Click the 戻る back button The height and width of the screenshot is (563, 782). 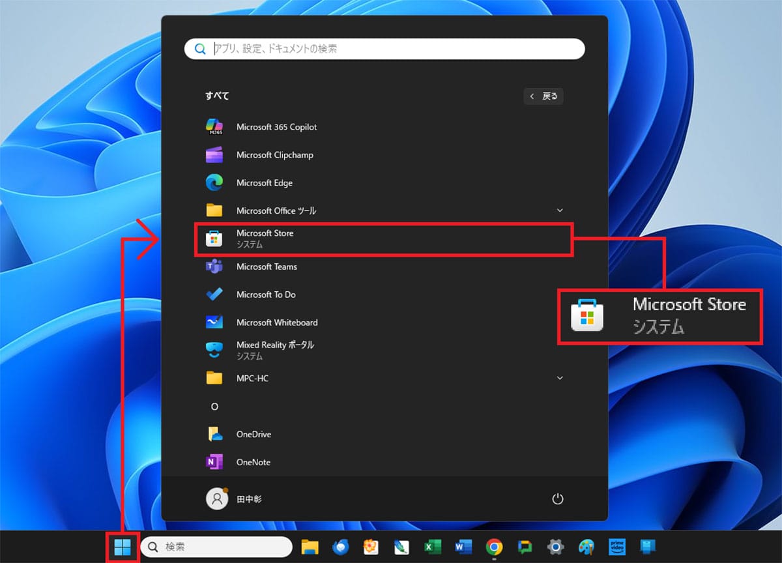[543, 96]
